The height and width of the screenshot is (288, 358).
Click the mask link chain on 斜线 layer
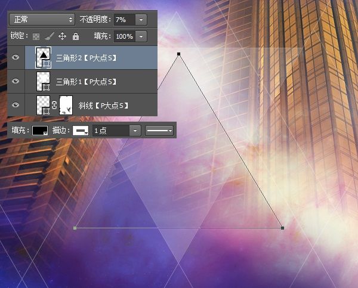pos(54,105)
